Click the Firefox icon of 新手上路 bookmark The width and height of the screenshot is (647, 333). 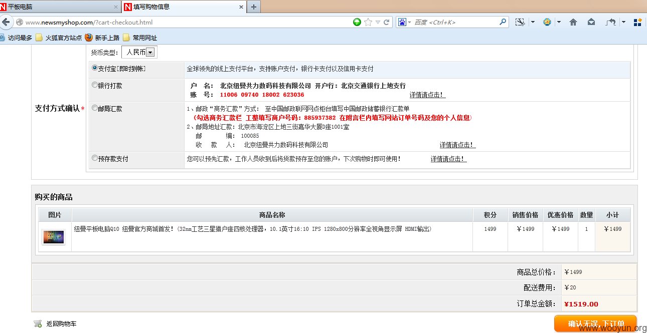point(89,38)
